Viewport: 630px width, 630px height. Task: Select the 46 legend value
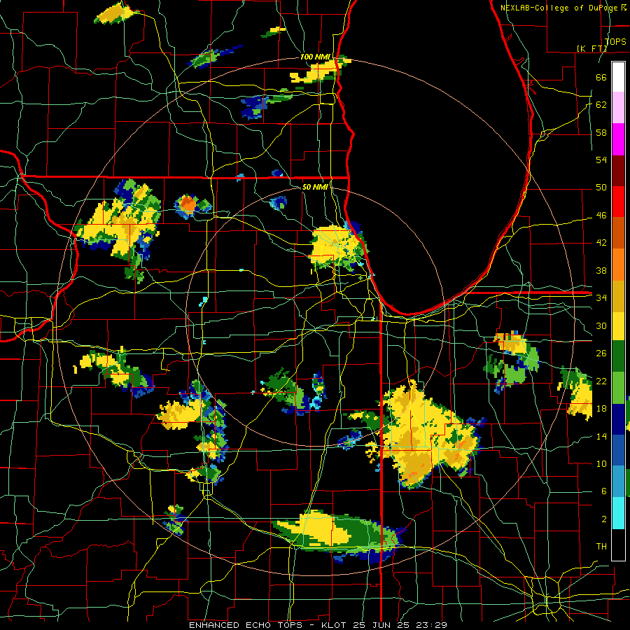(x=601, y=216)
